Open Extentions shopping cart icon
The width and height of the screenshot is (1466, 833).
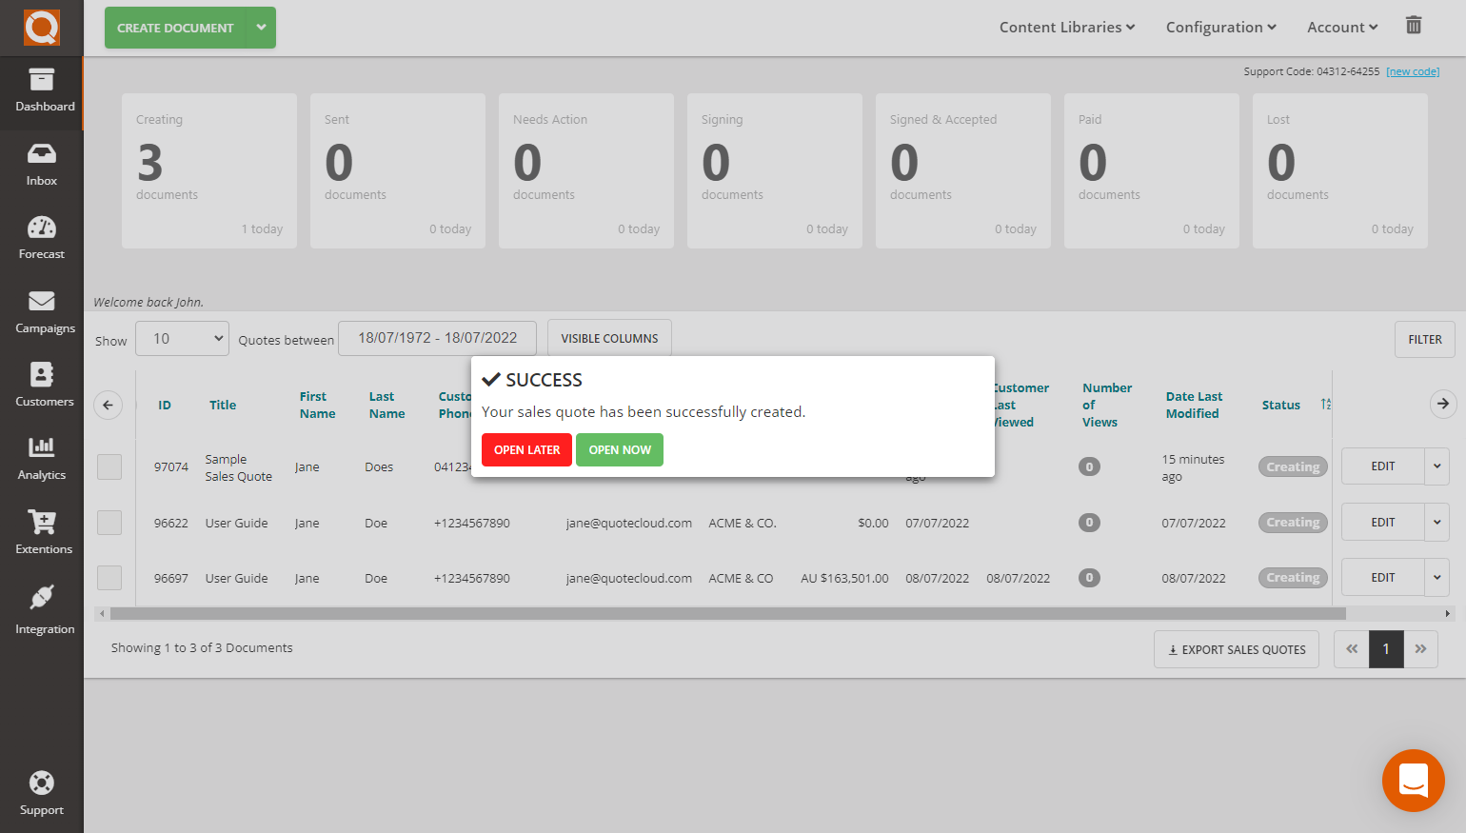(42, 522)
